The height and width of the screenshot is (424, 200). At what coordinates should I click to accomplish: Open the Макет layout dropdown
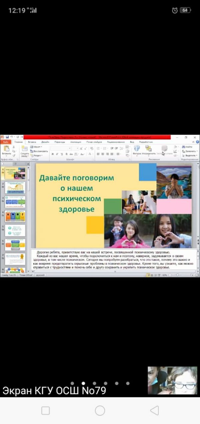tap(37, 147)
